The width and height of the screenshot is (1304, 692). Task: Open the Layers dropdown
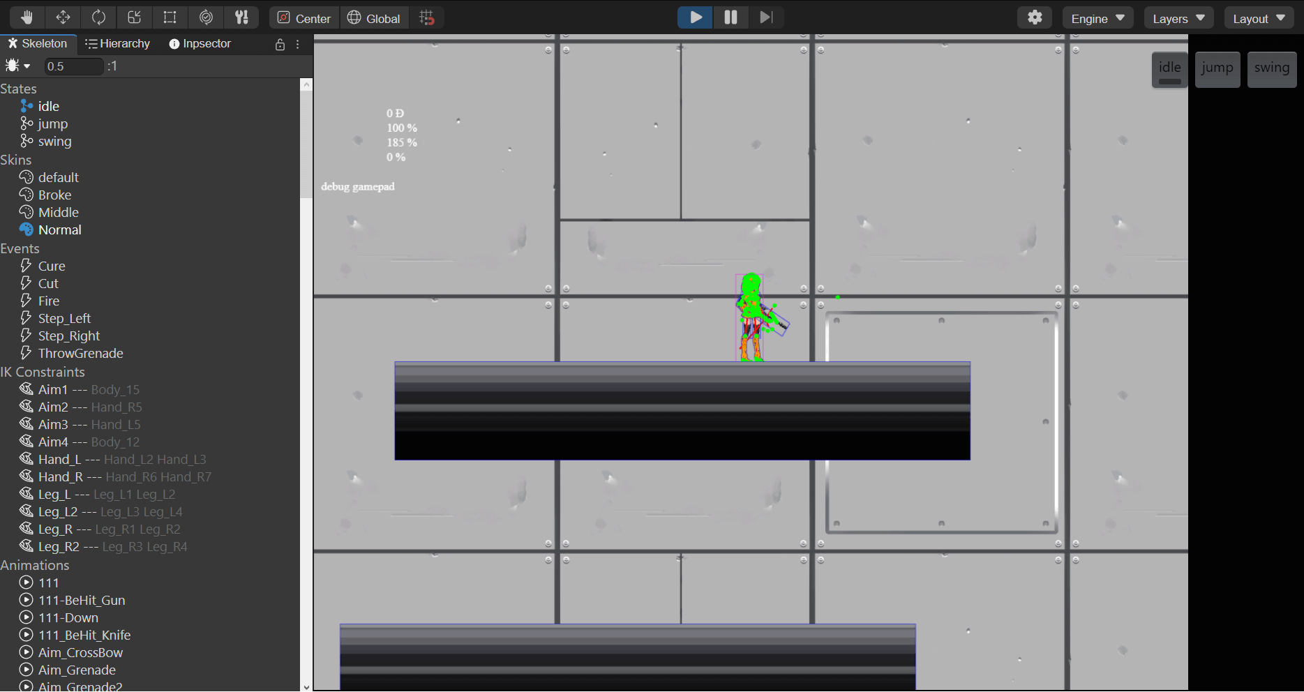click(1178, 18)
